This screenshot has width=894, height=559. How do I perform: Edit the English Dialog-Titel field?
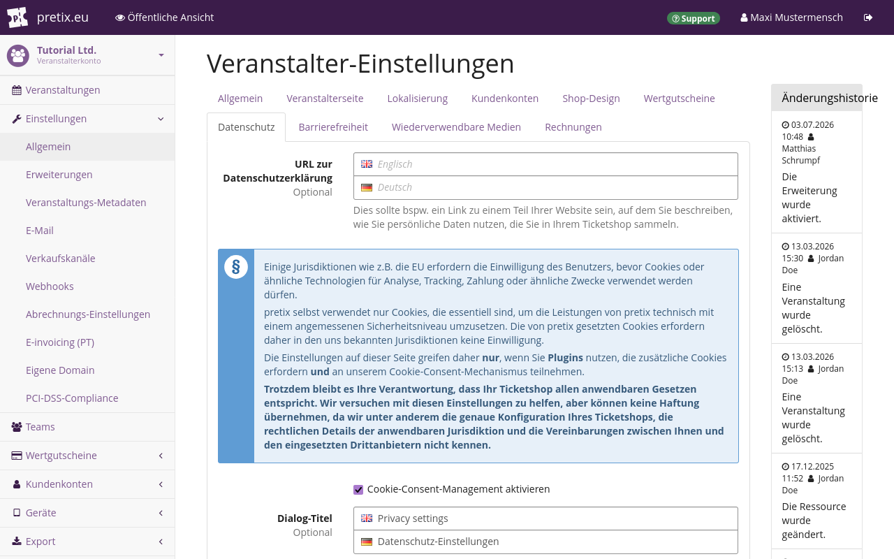[x=545, y=518]
